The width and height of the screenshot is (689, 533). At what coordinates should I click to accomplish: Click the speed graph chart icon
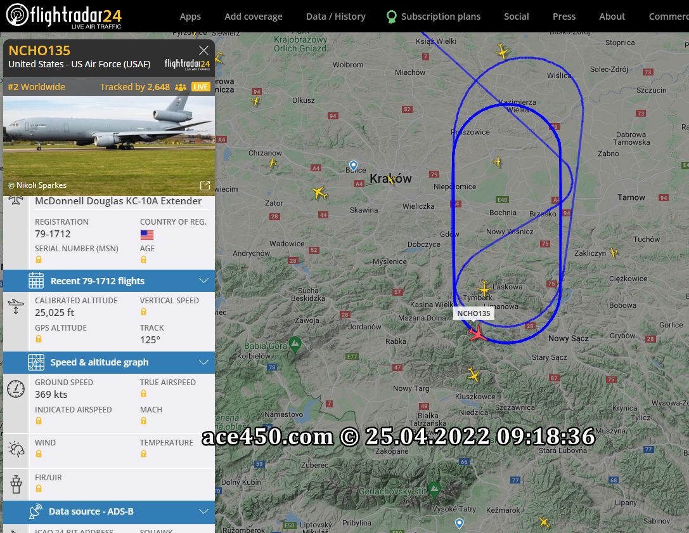(x=36, y=362)
